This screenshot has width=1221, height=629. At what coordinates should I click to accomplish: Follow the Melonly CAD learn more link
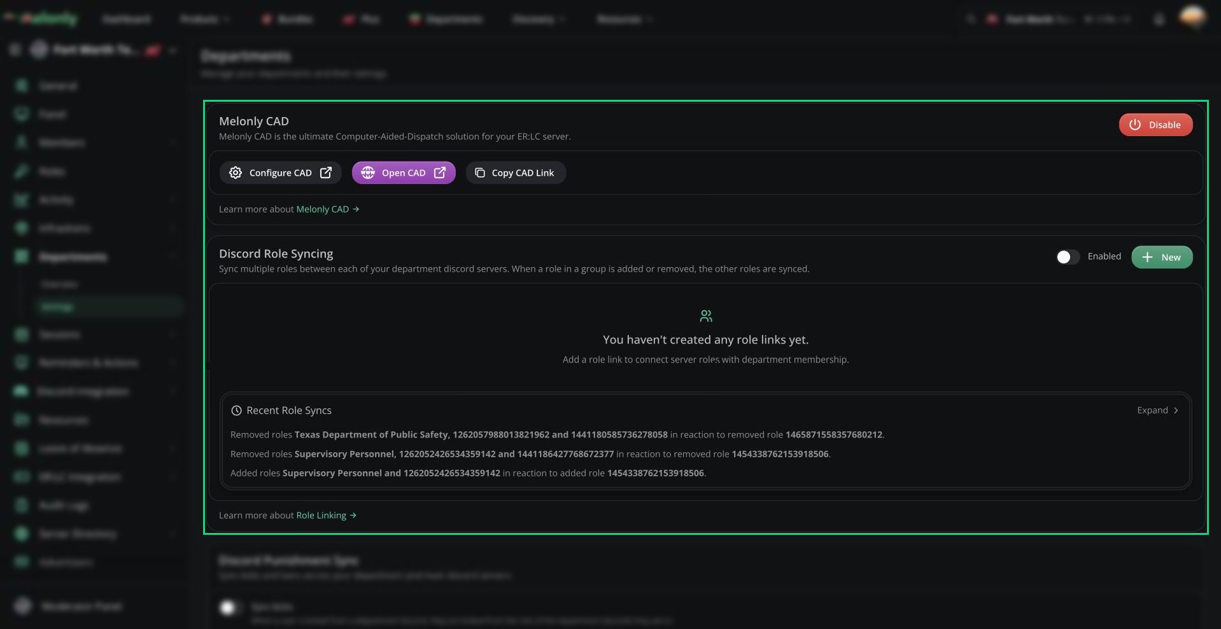[327, 209]
